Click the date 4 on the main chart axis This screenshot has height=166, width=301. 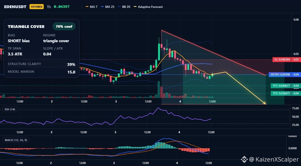pyautogui.click(x=180, y=101)
